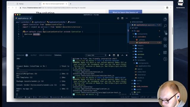190x107 pixels.
Task: Click the Open Changes compare icon in editor toolbar
Action: point(118,18)
